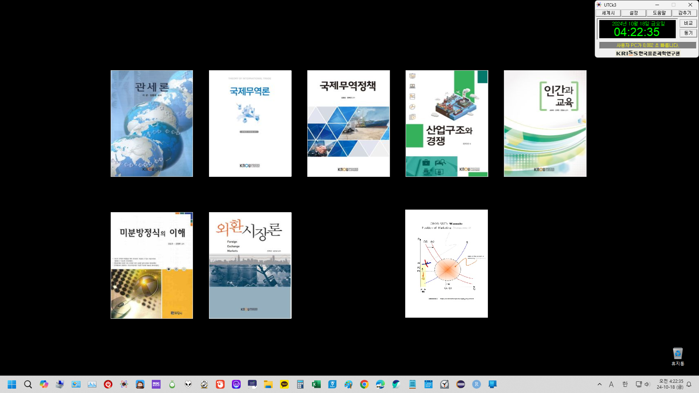Image resolution: width=699 pixels, height=393 pixels.
Task: Launch Microsoft Edge from taskbar
Action: pos(380,384)
